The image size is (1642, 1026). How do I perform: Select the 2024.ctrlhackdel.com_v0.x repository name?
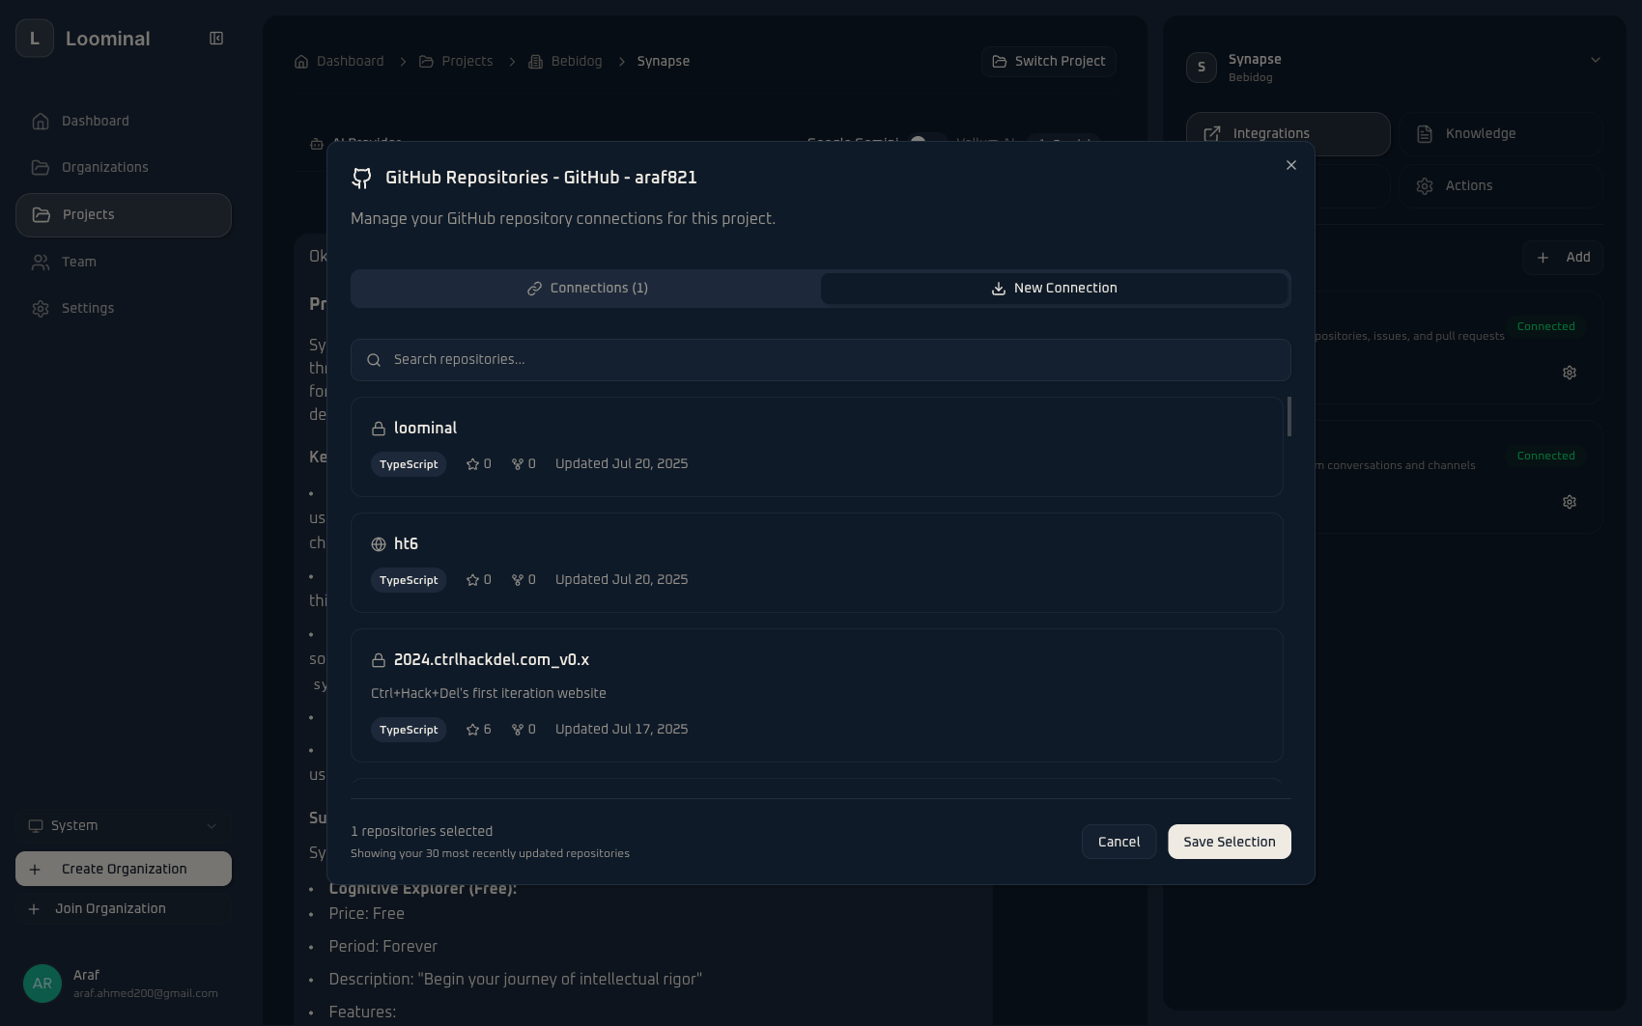pyautogui.click(x=492, y=659)
